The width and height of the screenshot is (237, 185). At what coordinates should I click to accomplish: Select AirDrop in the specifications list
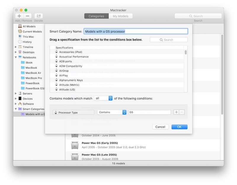63,71
